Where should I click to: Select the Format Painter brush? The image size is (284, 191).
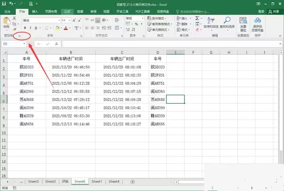pos(15,29)
